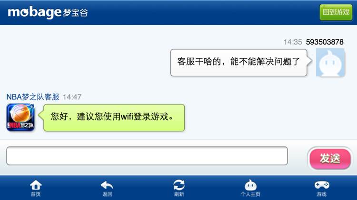Open the 游戏 gamepad icon
The width and height of the screenshot is (357, 200).
322,185
